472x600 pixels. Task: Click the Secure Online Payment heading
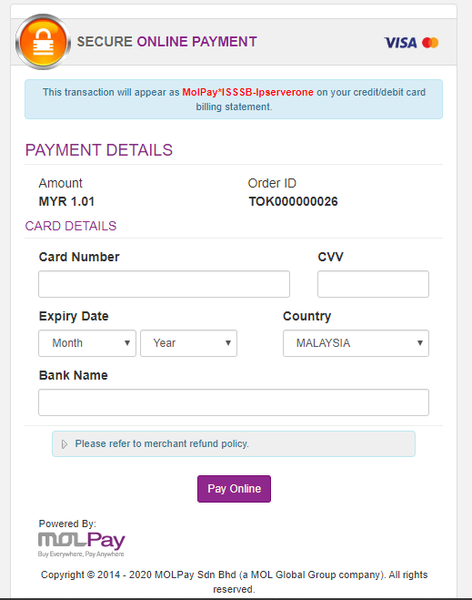click(x=167, y=42)
